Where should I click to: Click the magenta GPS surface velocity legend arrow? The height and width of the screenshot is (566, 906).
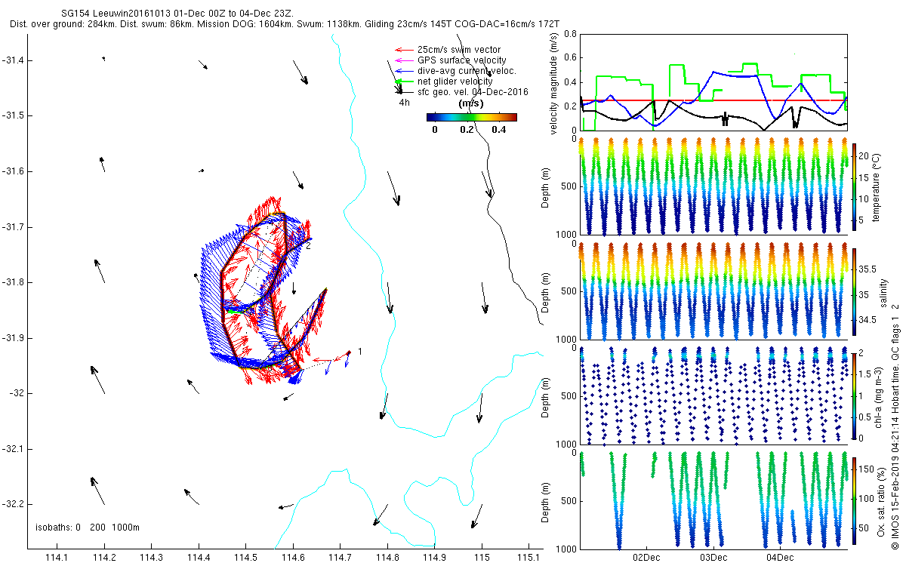pyautogui.click(x=404, y=60)
